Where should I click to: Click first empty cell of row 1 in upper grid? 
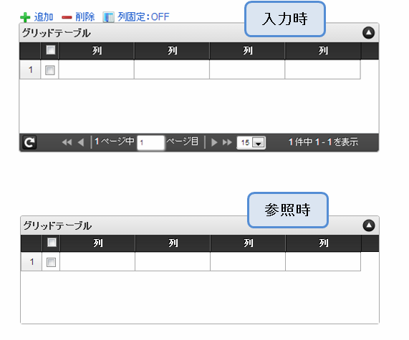coord(97,69)
